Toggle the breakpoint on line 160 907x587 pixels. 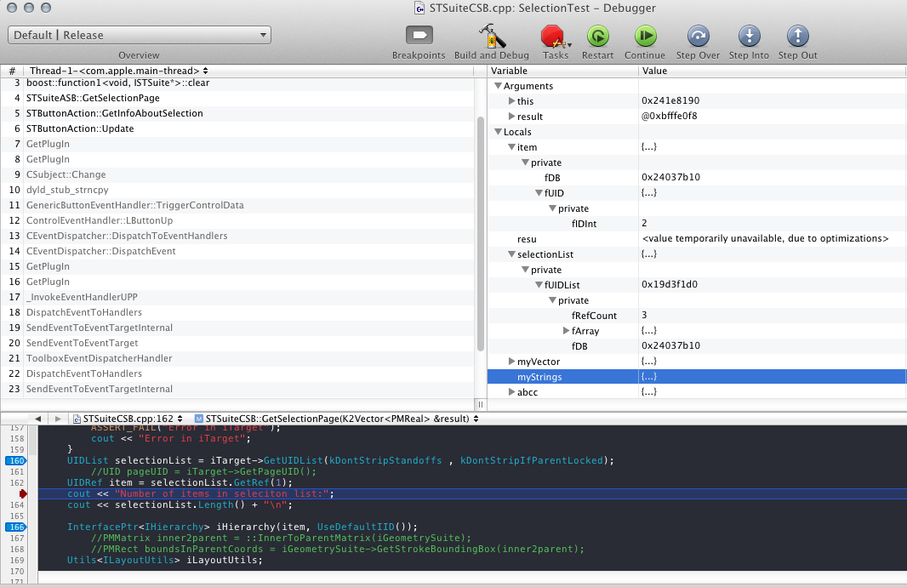tap(16, 461)
